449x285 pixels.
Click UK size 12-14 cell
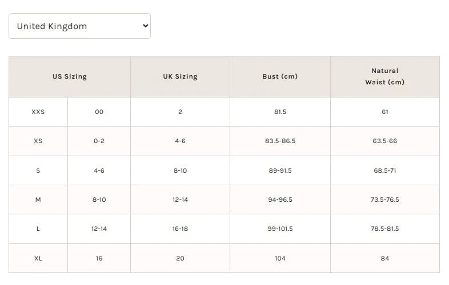(x=180, y=199)
